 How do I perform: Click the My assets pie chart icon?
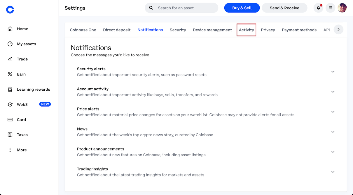10,44
